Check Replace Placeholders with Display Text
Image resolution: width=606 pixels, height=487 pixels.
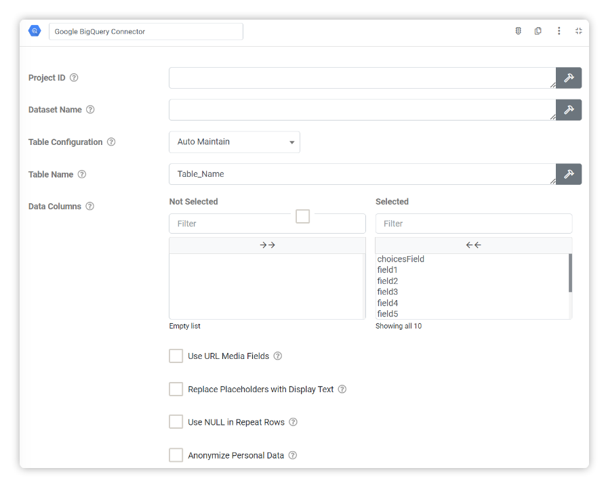point(176,389)
